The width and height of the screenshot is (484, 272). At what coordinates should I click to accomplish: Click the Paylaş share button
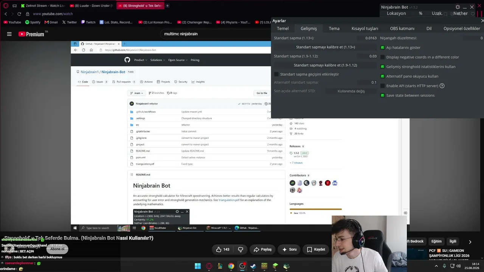pos(263,249)
